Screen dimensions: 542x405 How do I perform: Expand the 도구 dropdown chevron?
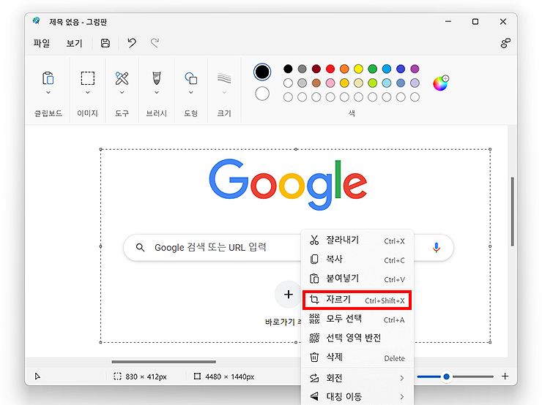[122, 92]
